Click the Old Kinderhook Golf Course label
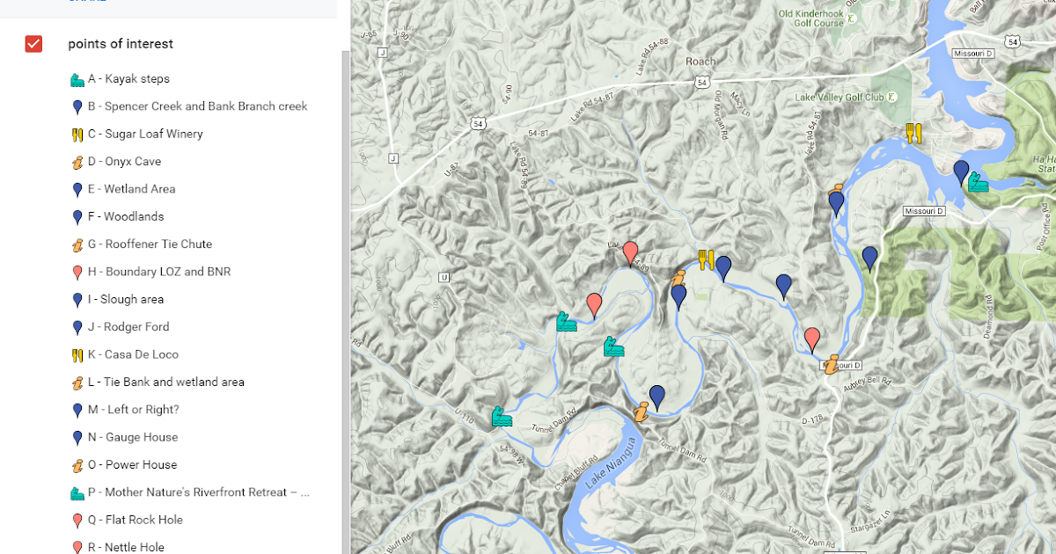The height and width of the screenshot is (554, 1056). [x=811, y=18]
